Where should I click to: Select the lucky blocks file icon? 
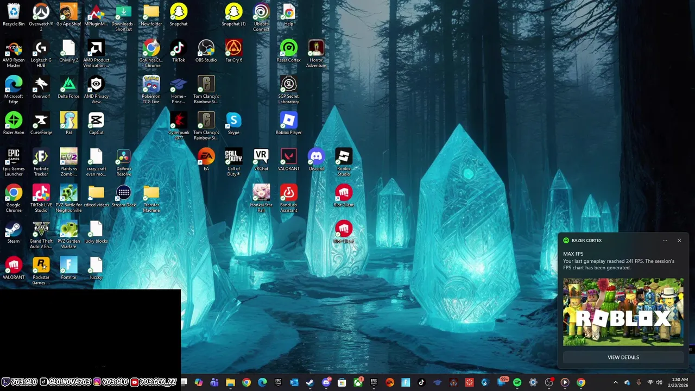pyautogui.click(x=96, y=232)
